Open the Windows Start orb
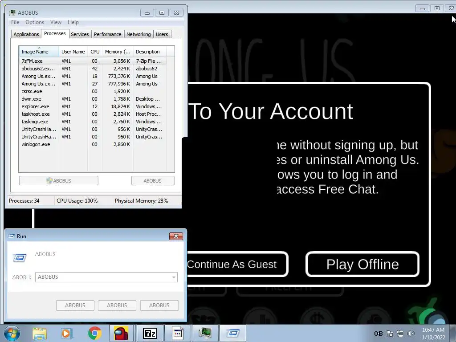456x342 pixels. (x=12, y=333)
